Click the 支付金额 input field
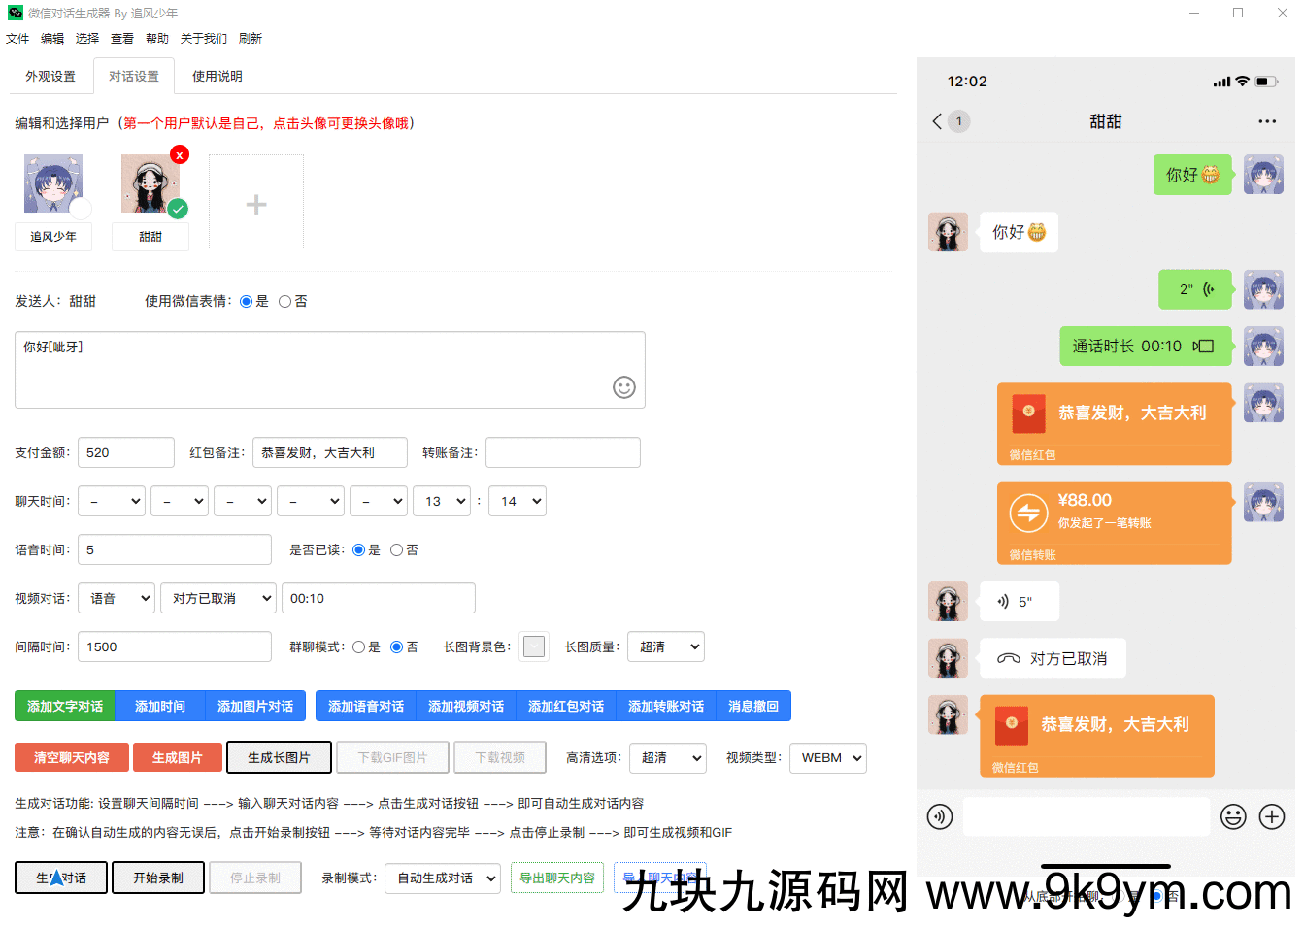 pyautogui.click(x=125, y=453)
